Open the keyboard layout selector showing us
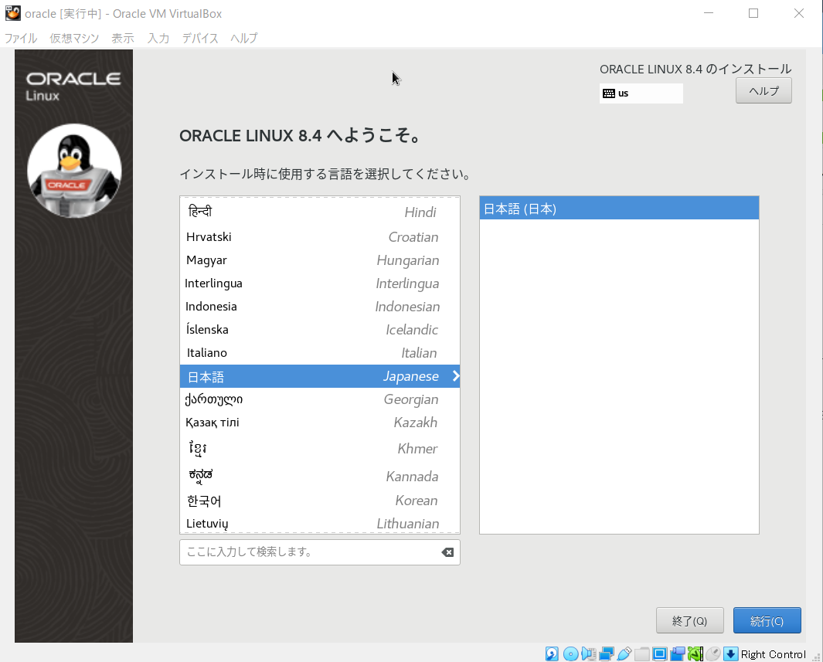 [641, 93]
